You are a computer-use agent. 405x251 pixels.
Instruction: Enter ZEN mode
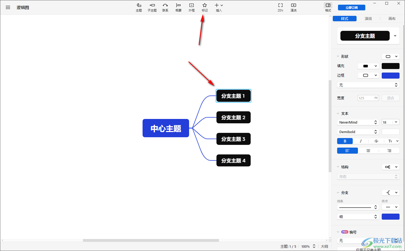click(280, 7)
